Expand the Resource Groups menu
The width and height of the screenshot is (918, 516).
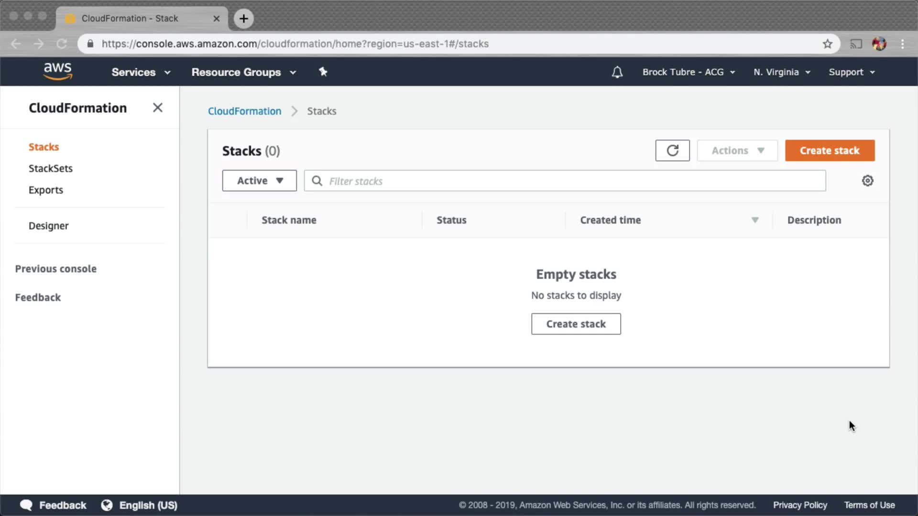coord(243,72)
